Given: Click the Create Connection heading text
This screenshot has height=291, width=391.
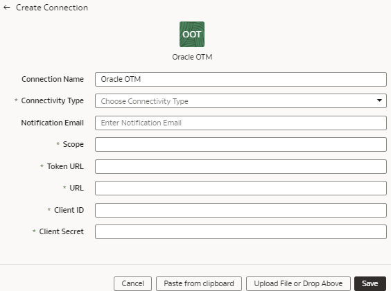Looking at the screenshot, I should [52, 8].
